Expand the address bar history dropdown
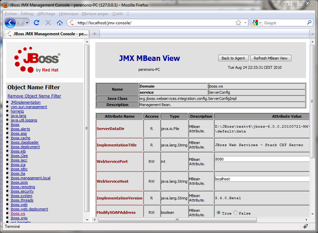The width and height of the screenshot is (318, 233). [245, 23]
